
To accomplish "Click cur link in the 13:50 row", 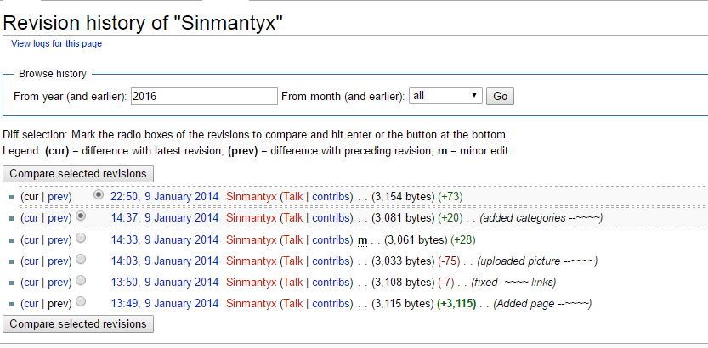I will tap(31, 282).
